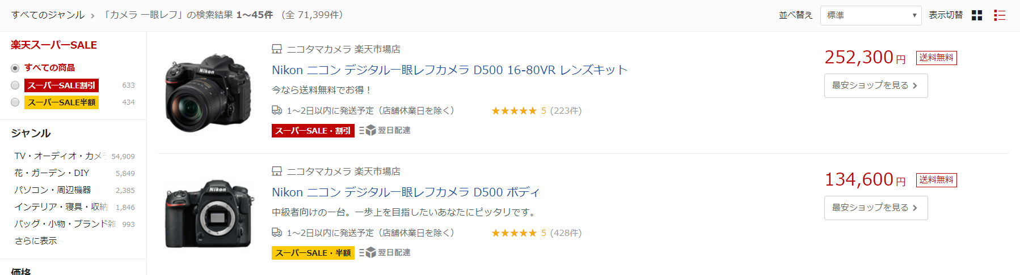Switch to grid display view icon

tap(977, 15)
